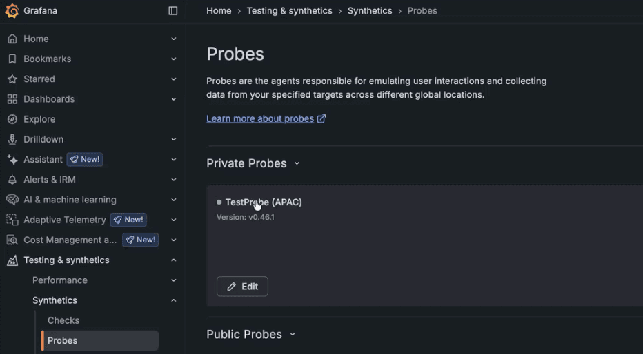
Task: Open the Dashboards menu item
Action: 49,99
